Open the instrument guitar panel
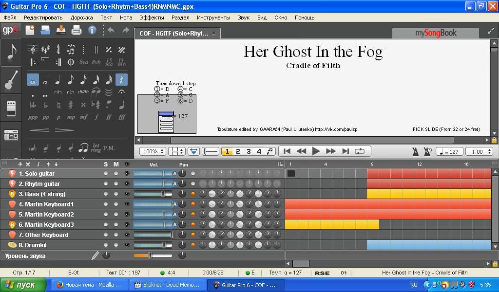The width and height of the screenshot is (499, 292). 11,80
